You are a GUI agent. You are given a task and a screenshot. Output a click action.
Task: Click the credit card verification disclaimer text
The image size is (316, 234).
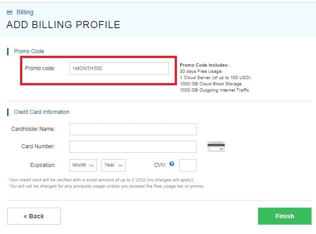[107, 183]
